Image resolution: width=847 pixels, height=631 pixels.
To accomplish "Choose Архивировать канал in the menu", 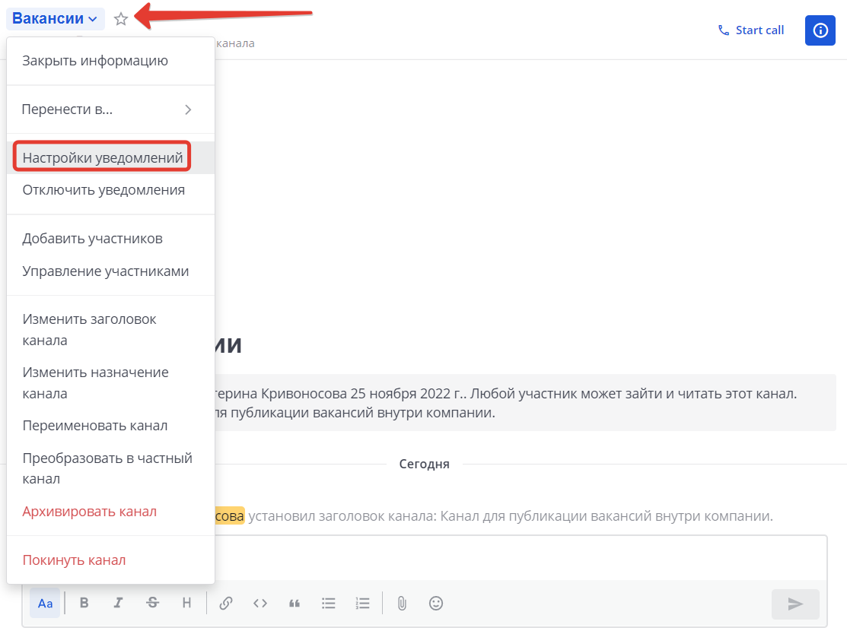I will (x=89, y=511).
